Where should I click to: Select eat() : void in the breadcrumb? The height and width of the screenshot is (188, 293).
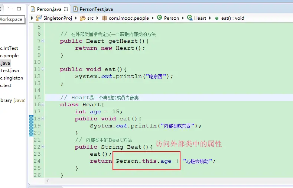[232, 18]
